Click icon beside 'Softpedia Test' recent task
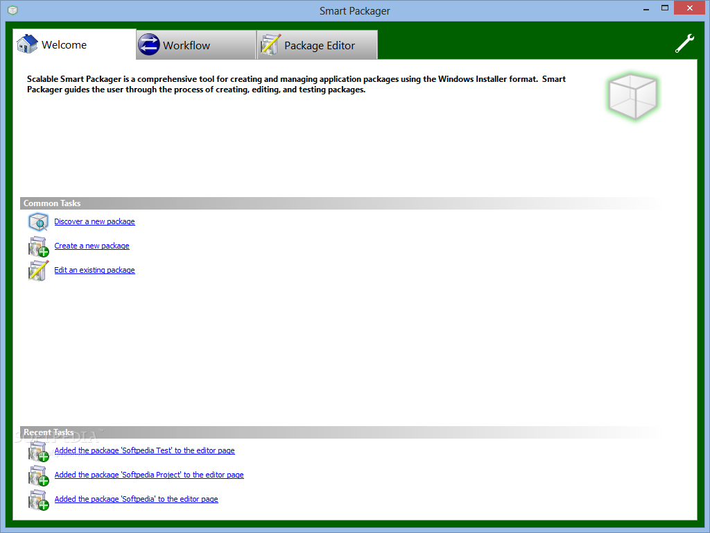 (x=38, y=451)
